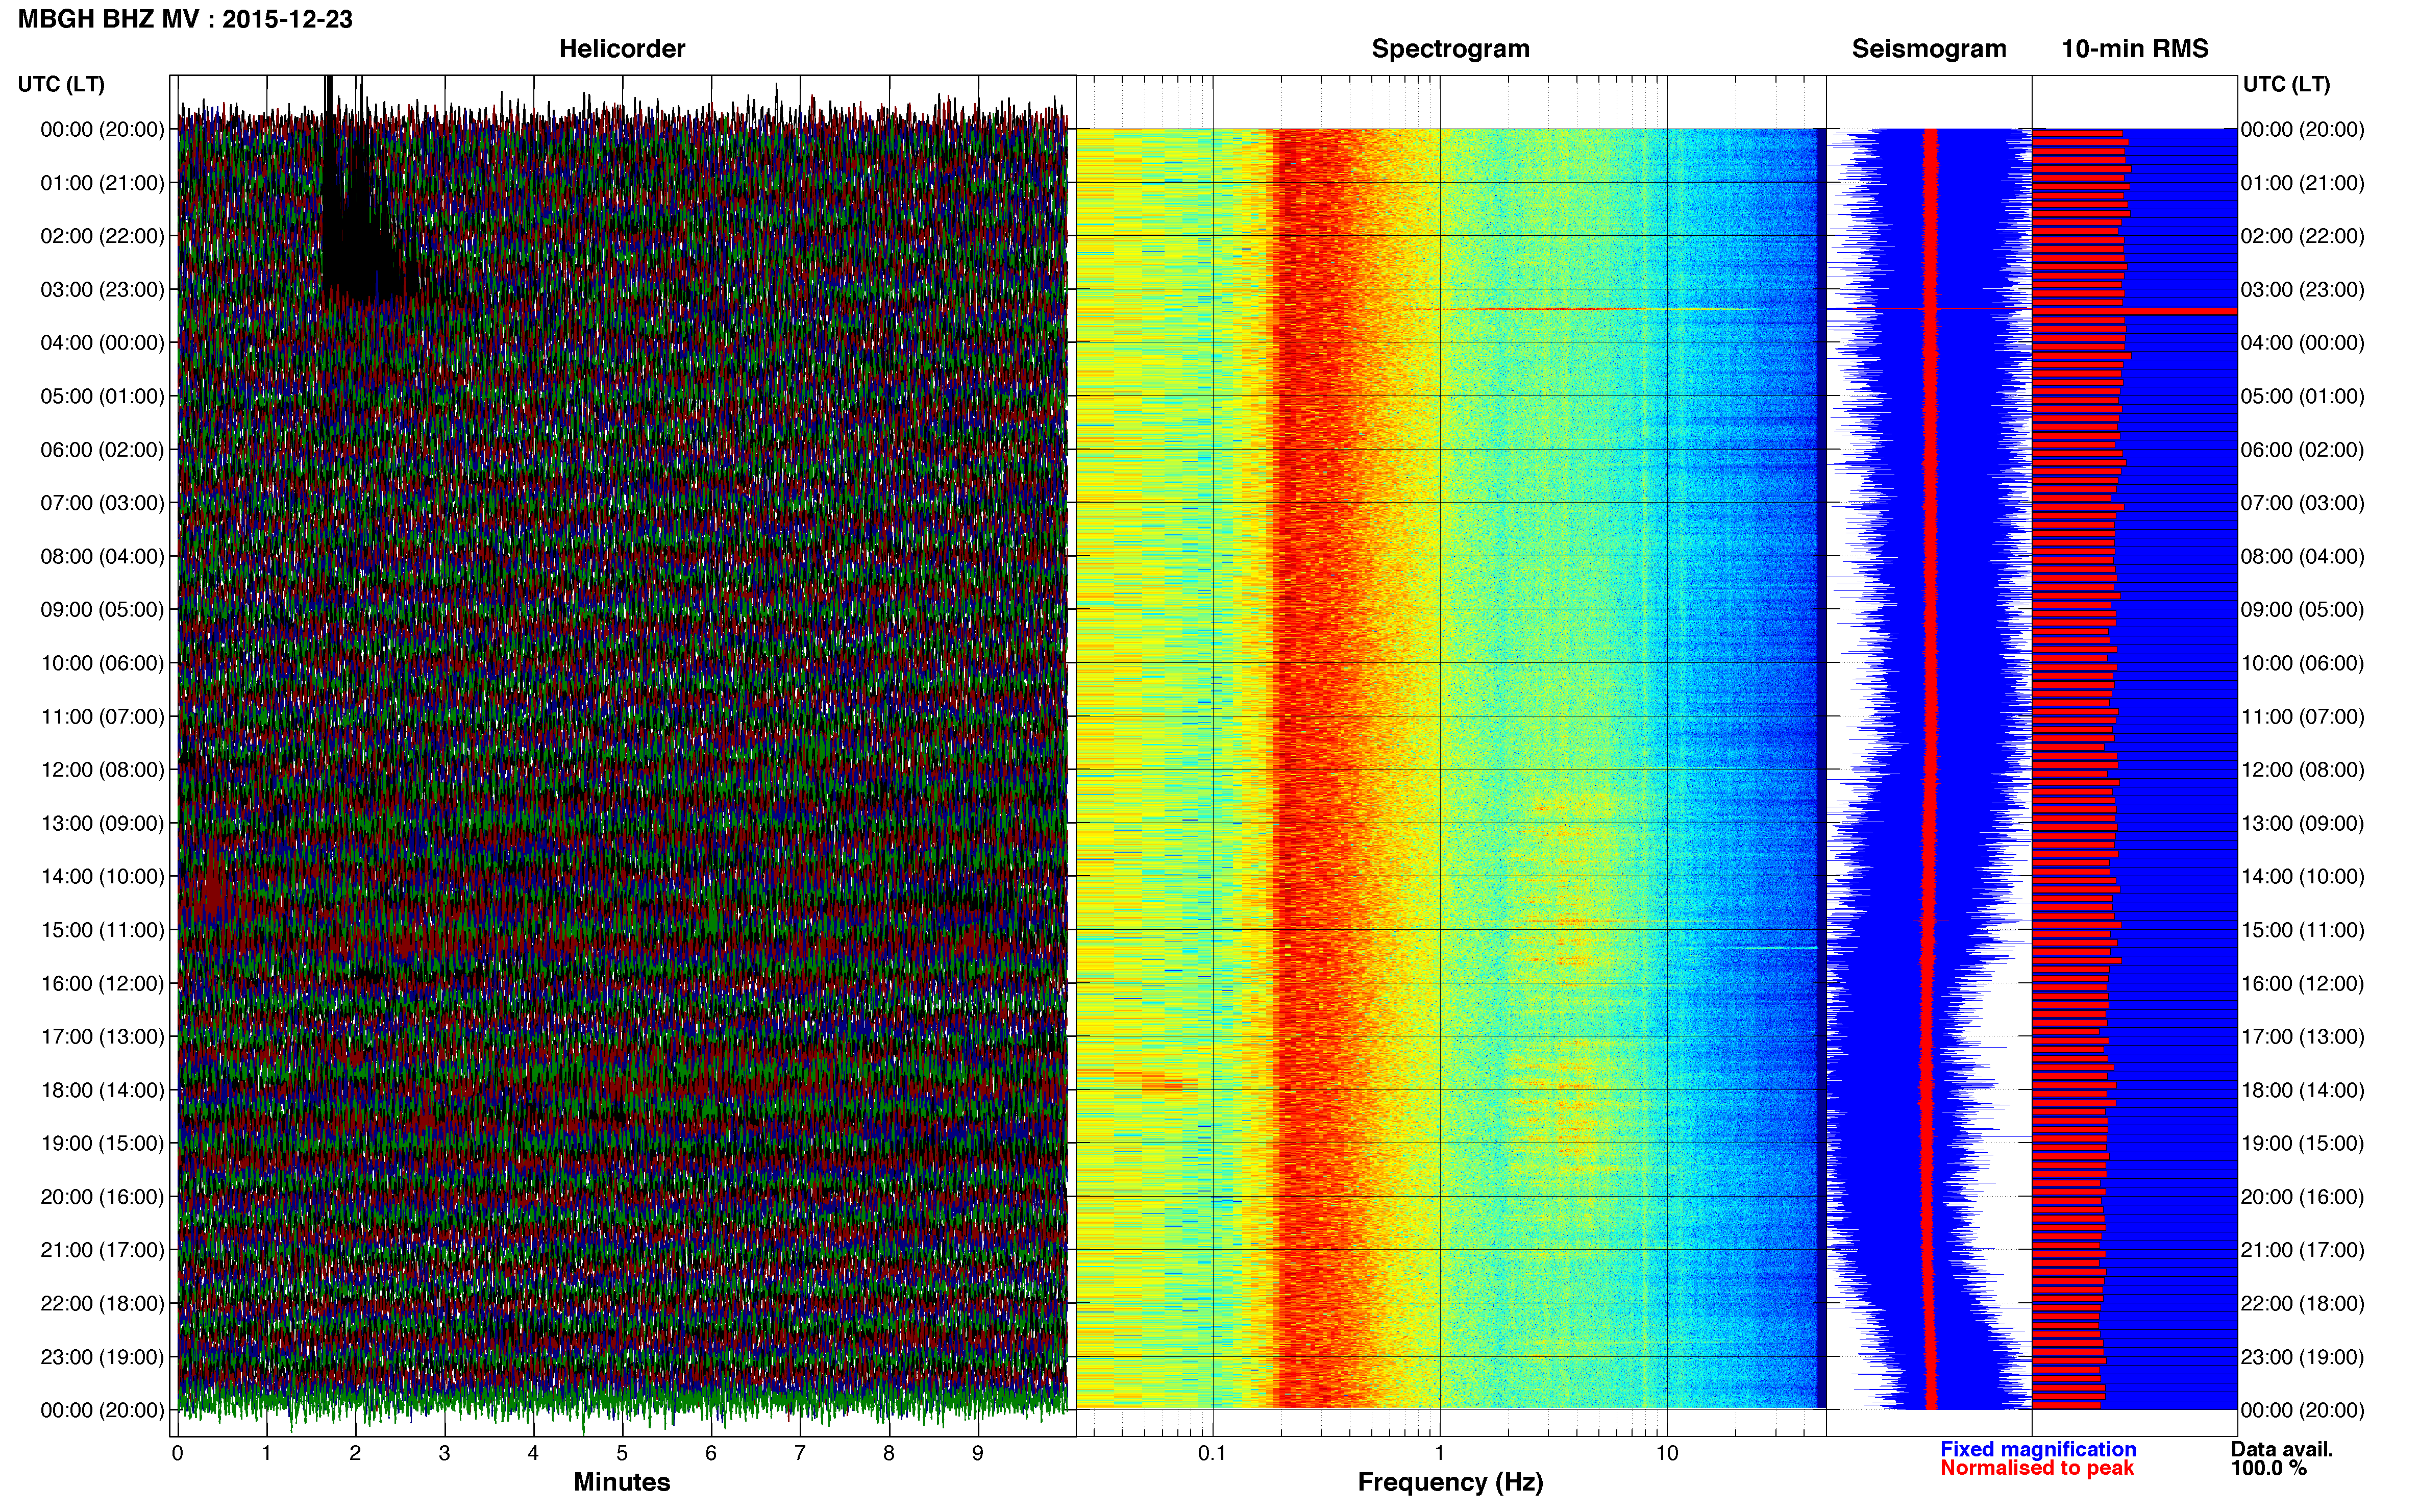Viewport: 2419px width, 1512px height.
Task: Click the "2" tick on the Minutes axis
Action: tap(355, 1454)
